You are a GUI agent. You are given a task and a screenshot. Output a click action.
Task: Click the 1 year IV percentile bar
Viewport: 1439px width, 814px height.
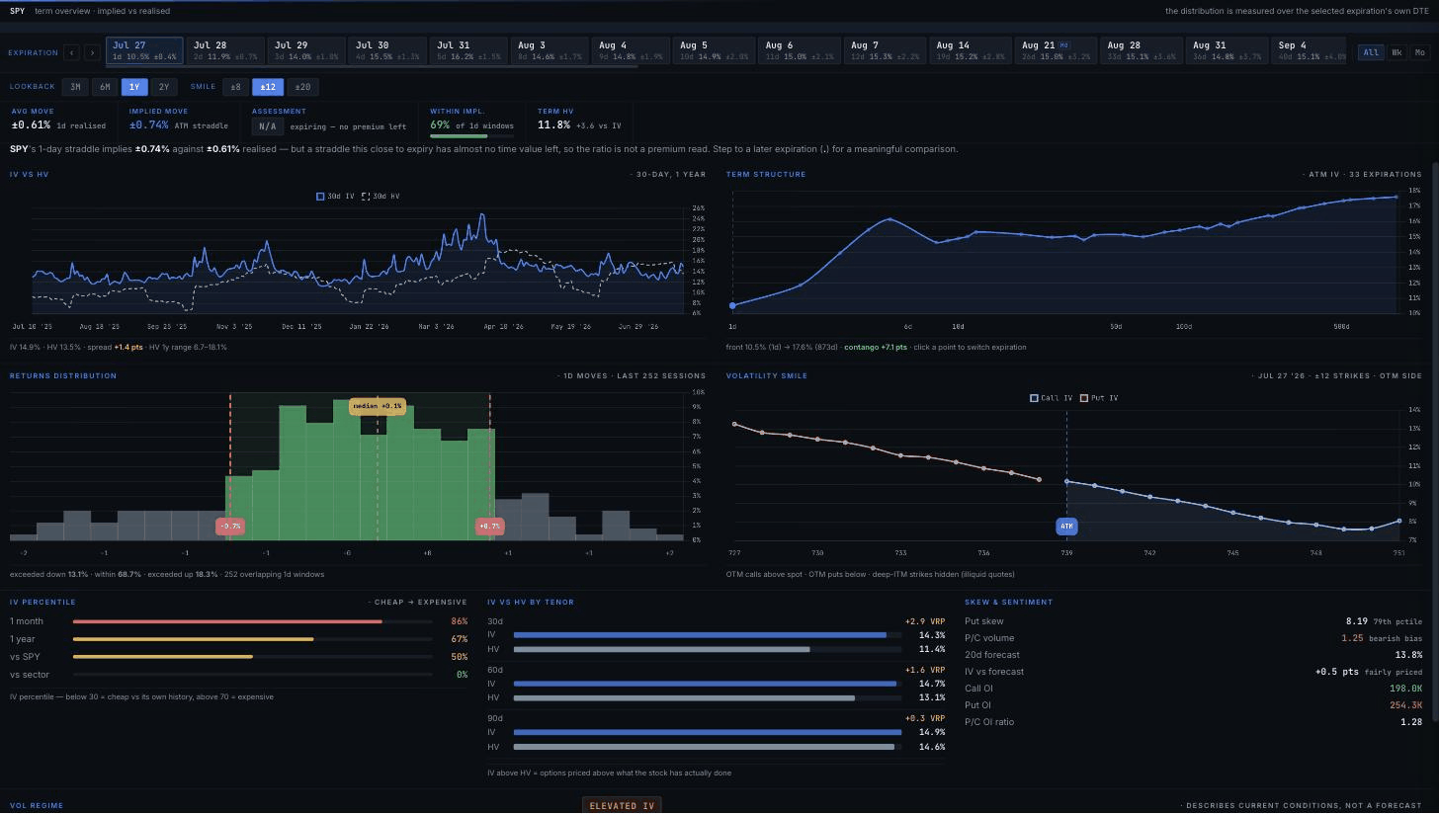coord(252,639)
